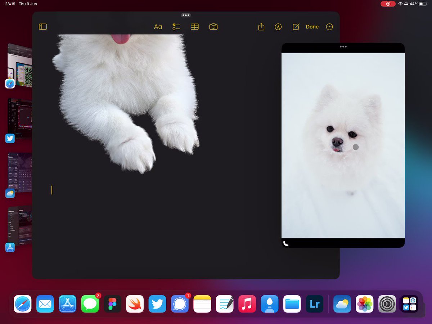Open Figma from the dock
This screenshot has width=432, height=324.
tap(112, 304)
